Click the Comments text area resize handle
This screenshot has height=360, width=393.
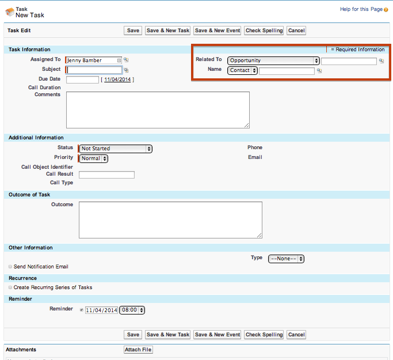coord(247,126)
